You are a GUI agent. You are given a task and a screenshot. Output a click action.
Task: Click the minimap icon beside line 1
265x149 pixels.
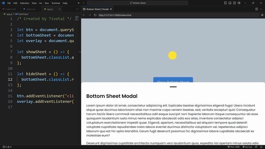[77, 18]
